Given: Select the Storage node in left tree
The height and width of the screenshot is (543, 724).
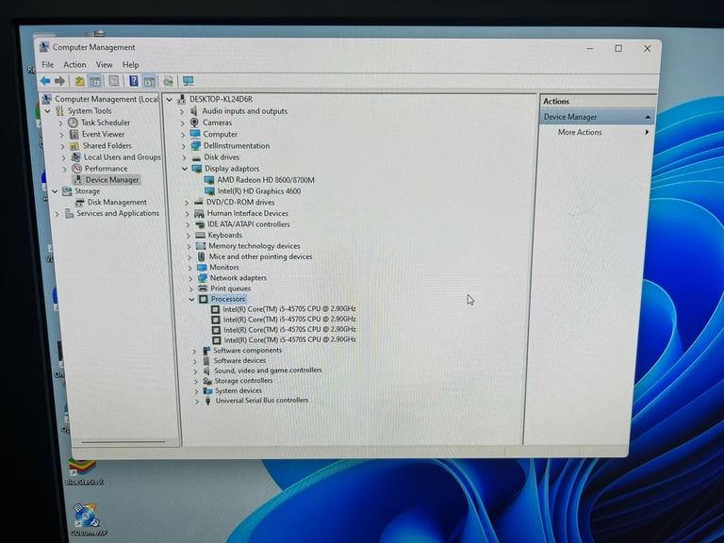Looking at the screenshot, I should (88, 191).
